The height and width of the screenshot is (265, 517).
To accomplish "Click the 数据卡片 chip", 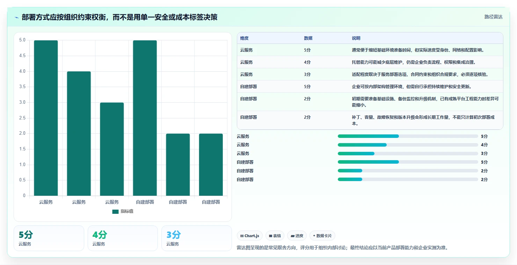I will [322, 236].
